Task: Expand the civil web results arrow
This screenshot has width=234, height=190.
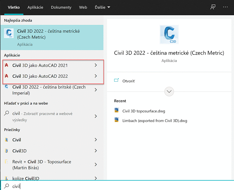Action: [96, 116]
